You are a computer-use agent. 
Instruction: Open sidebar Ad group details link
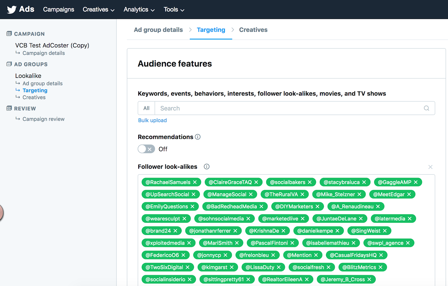click(x=43, y=83)
